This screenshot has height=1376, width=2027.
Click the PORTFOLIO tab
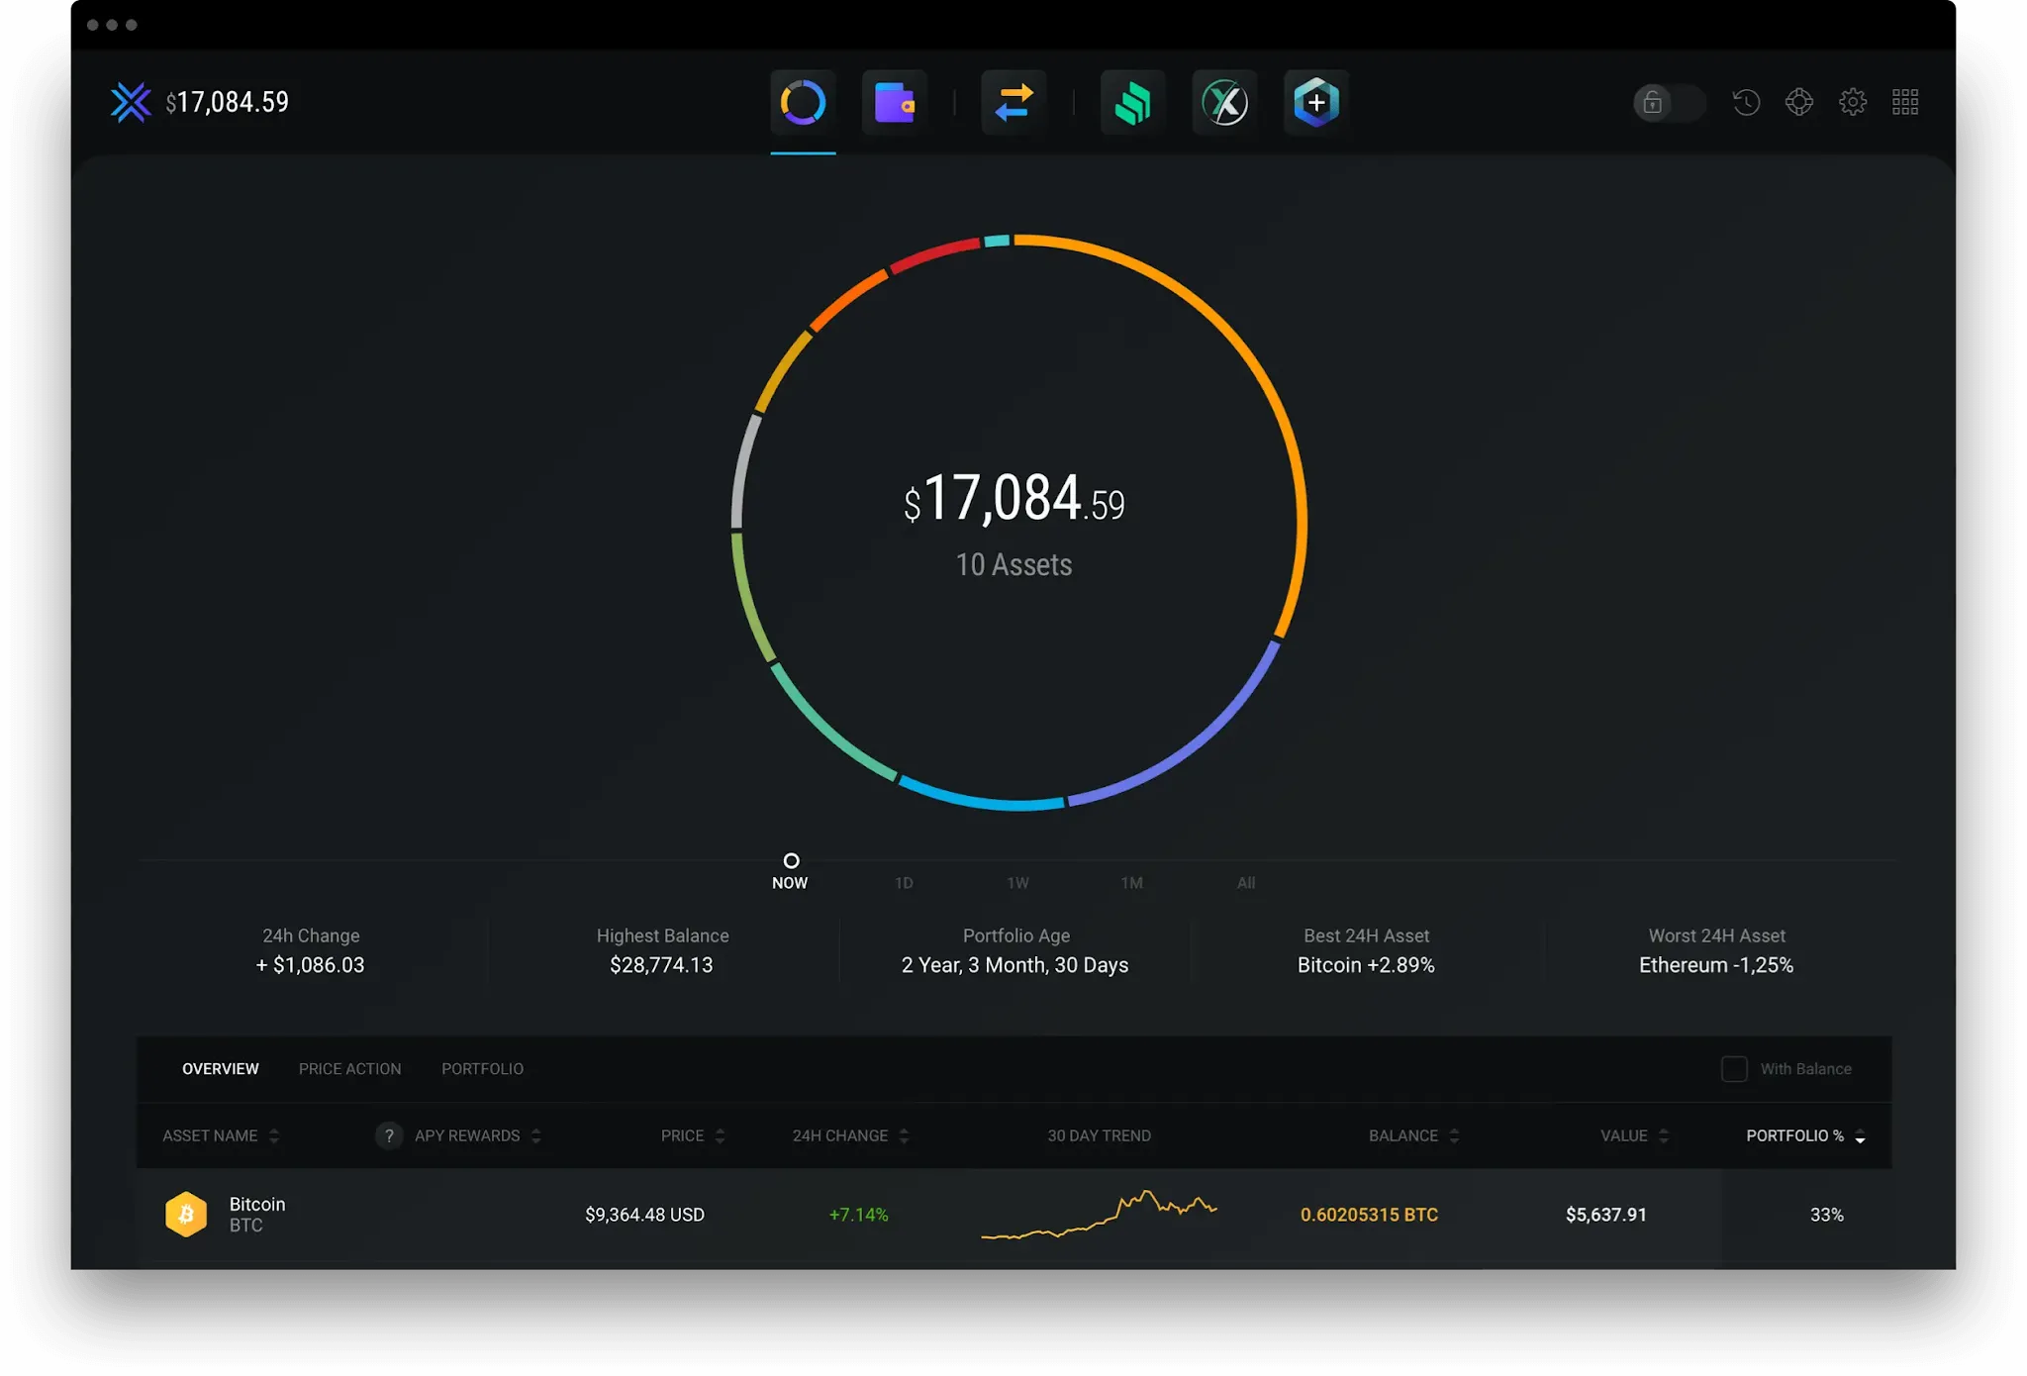click(x=482, y=1069)
